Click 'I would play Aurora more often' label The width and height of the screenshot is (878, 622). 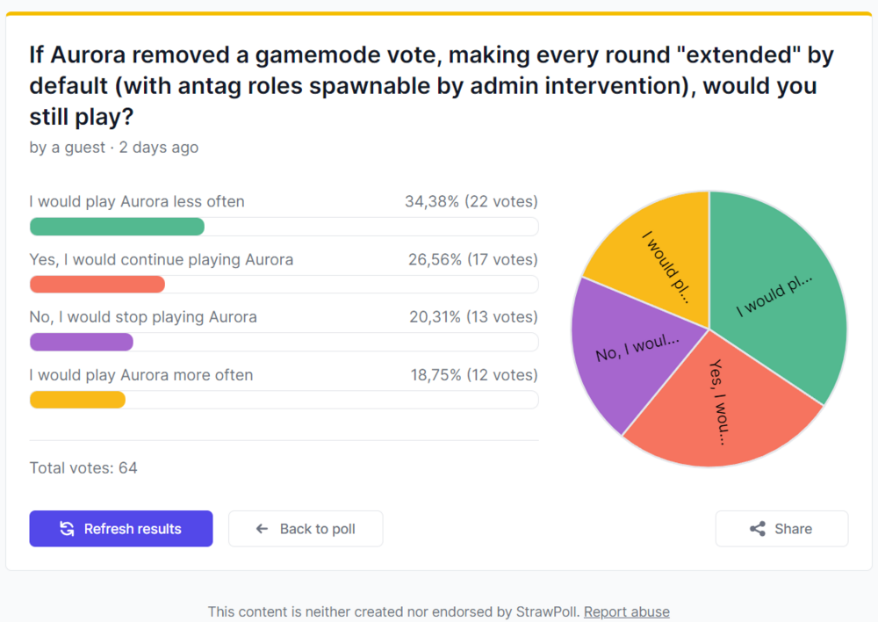(141, 374)
